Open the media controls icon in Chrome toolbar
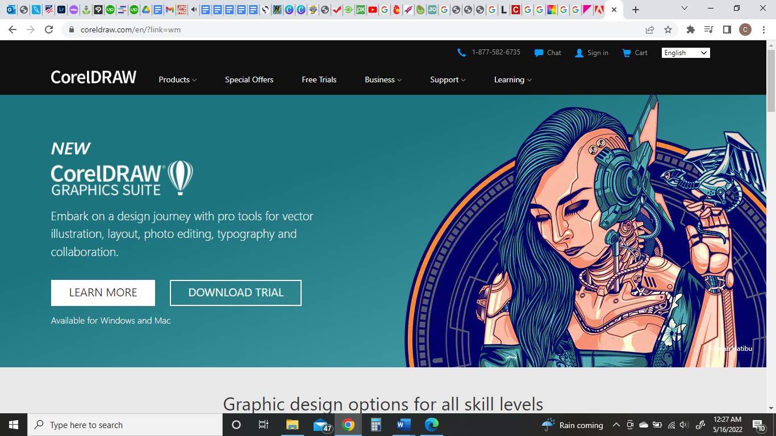776x436 pixels. pos(708,30)
